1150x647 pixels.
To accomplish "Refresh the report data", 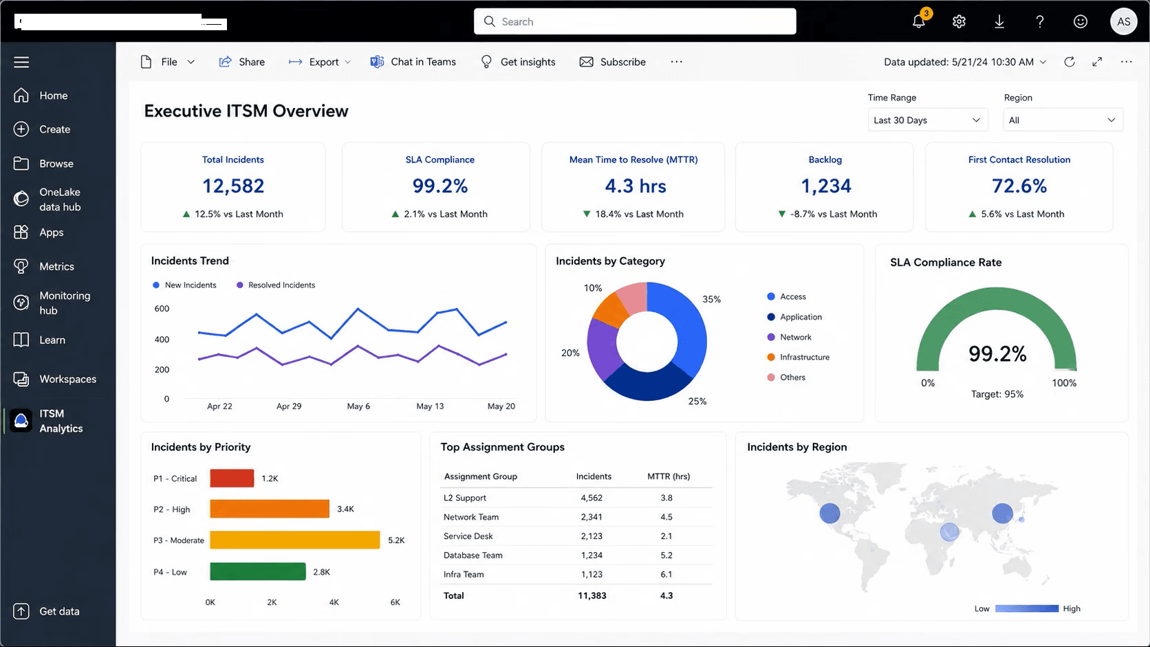I will point(1070,62).
